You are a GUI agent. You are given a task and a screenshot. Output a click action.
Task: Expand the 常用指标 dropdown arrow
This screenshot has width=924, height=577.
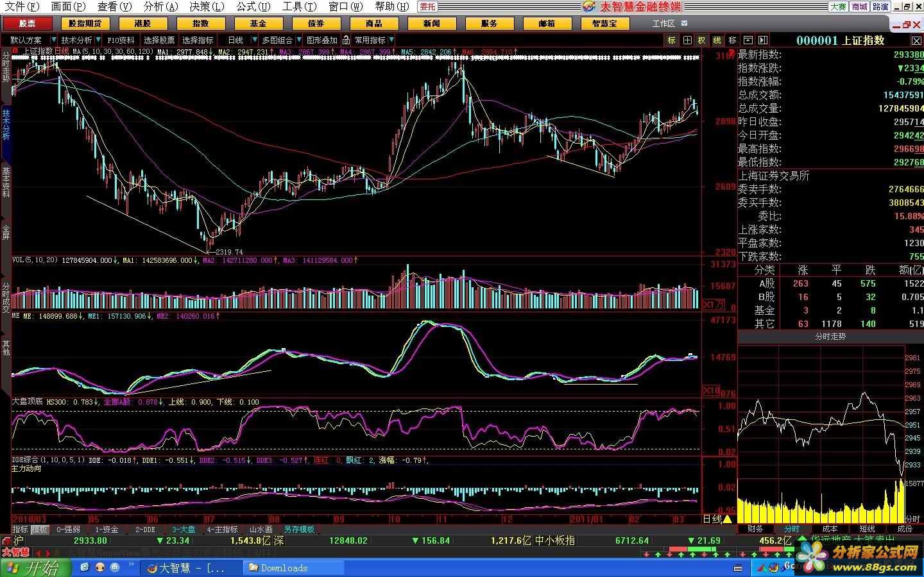[391, 40]
